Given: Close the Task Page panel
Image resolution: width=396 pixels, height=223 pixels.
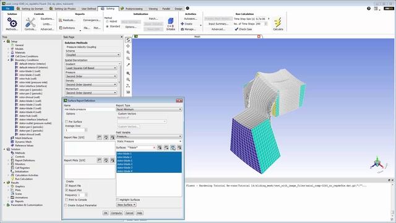Looking at the screenshot, I should pyautogui.click(x=121, y=37).
